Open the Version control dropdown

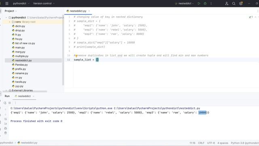coord(44,3)
